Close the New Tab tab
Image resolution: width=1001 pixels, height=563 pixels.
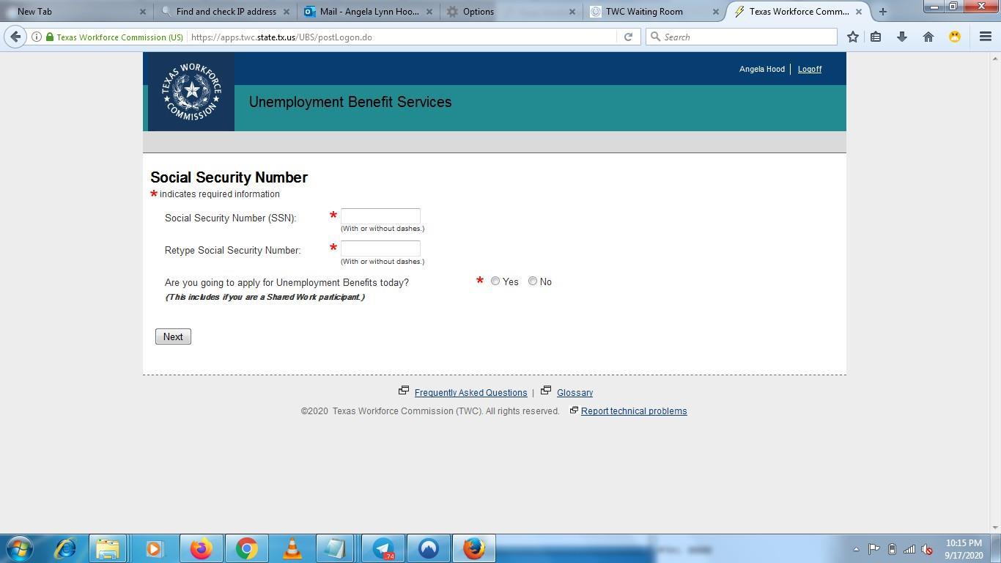[143, 12]
